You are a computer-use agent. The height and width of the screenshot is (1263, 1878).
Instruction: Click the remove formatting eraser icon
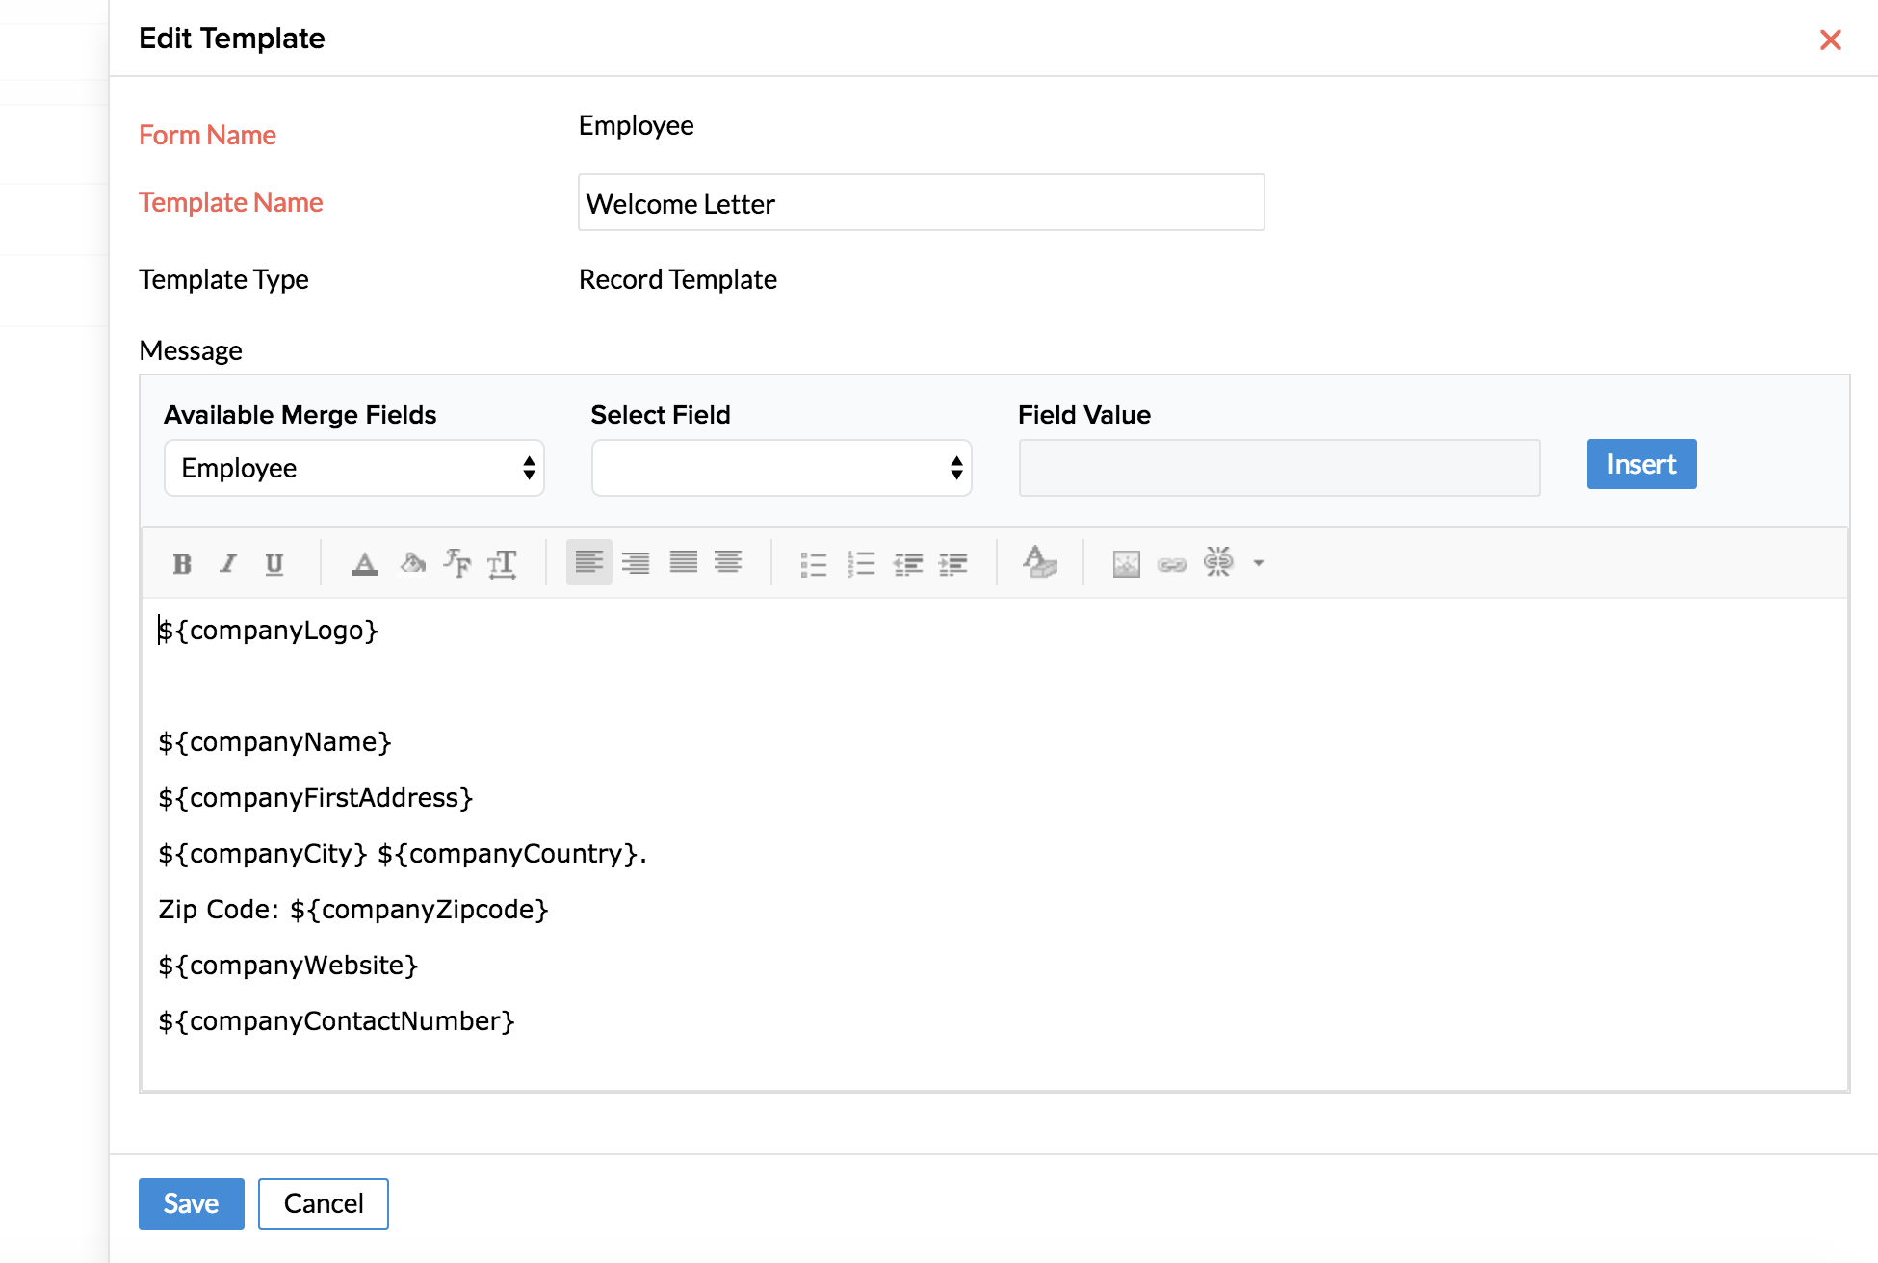[x=1039, y=562]
